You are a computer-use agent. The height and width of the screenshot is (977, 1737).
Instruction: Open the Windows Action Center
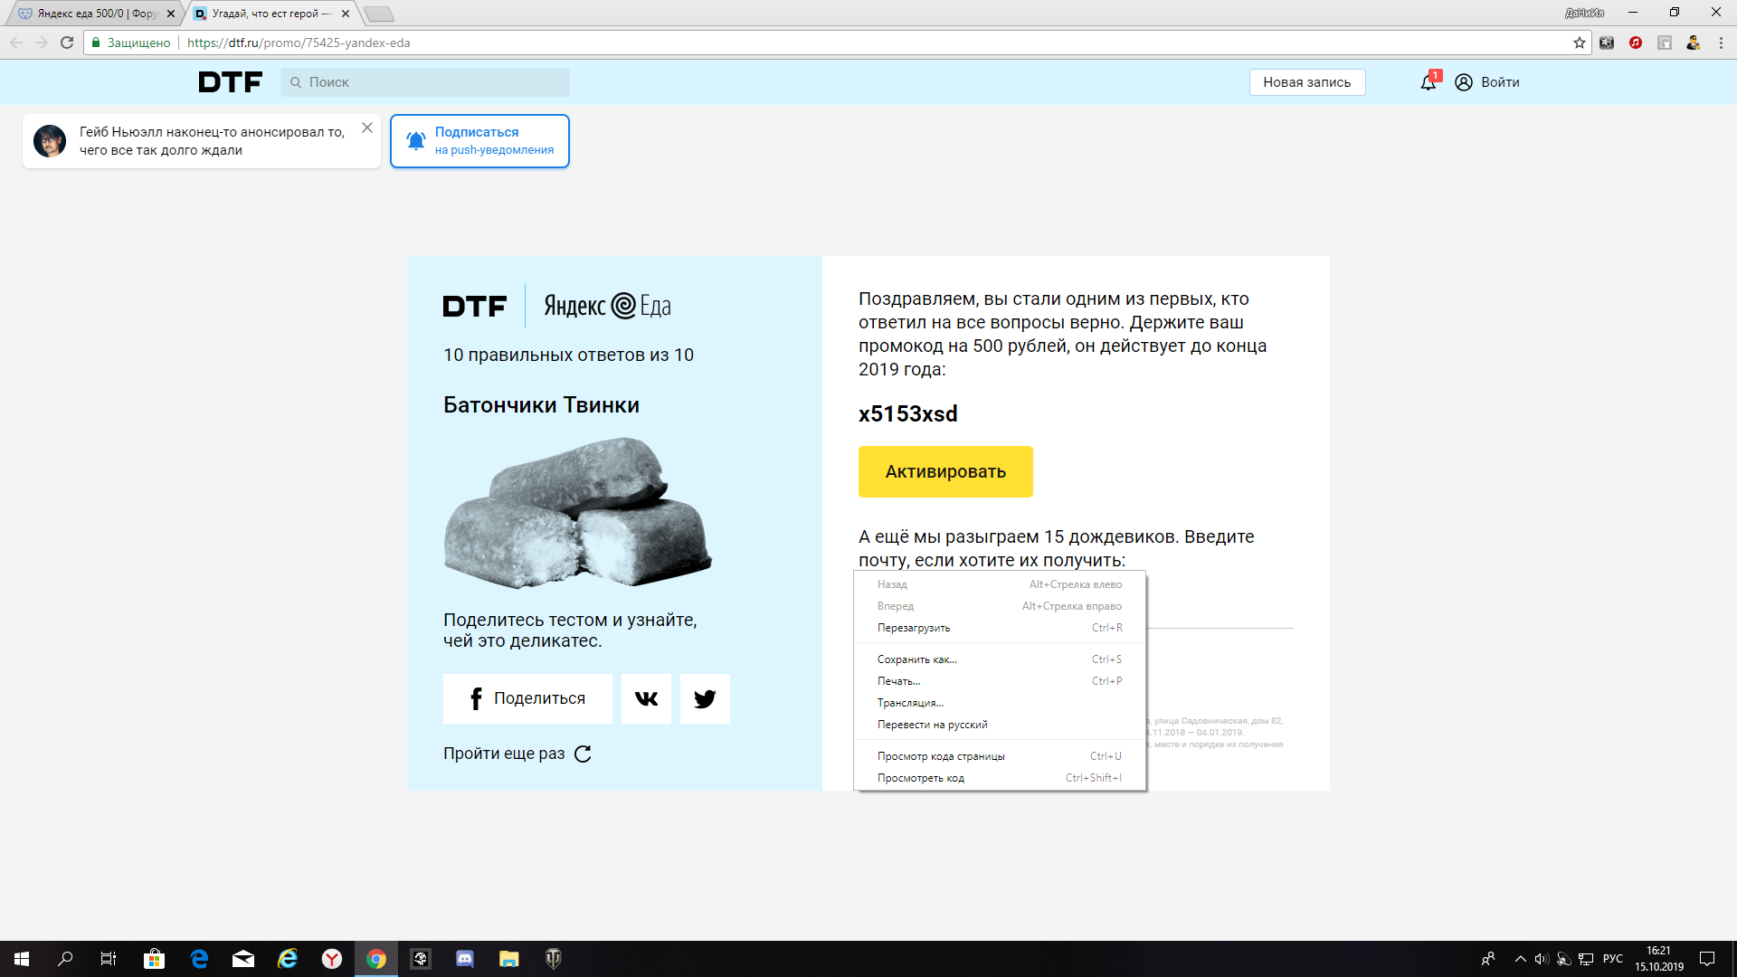(x=1707, y=959)
